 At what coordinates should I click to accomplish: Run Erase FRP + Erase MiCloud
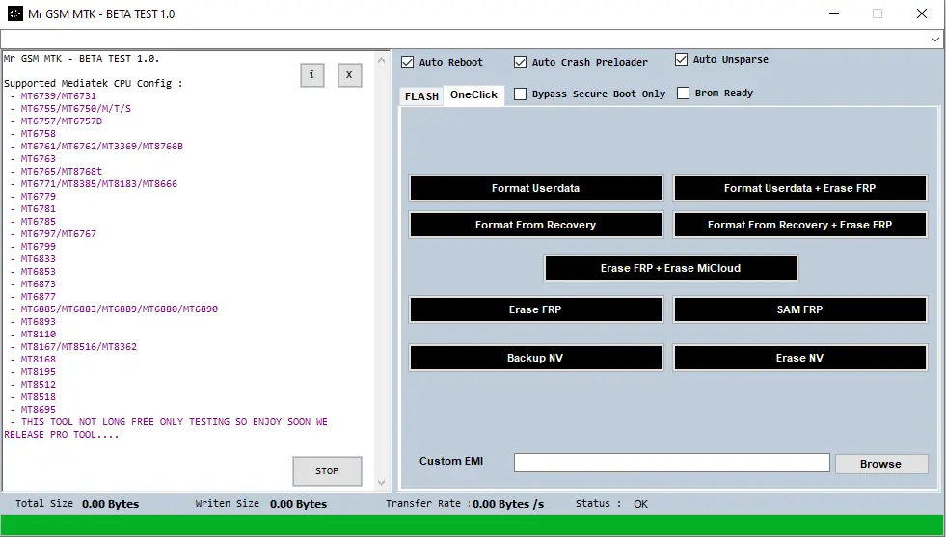[x=671, y=268]
